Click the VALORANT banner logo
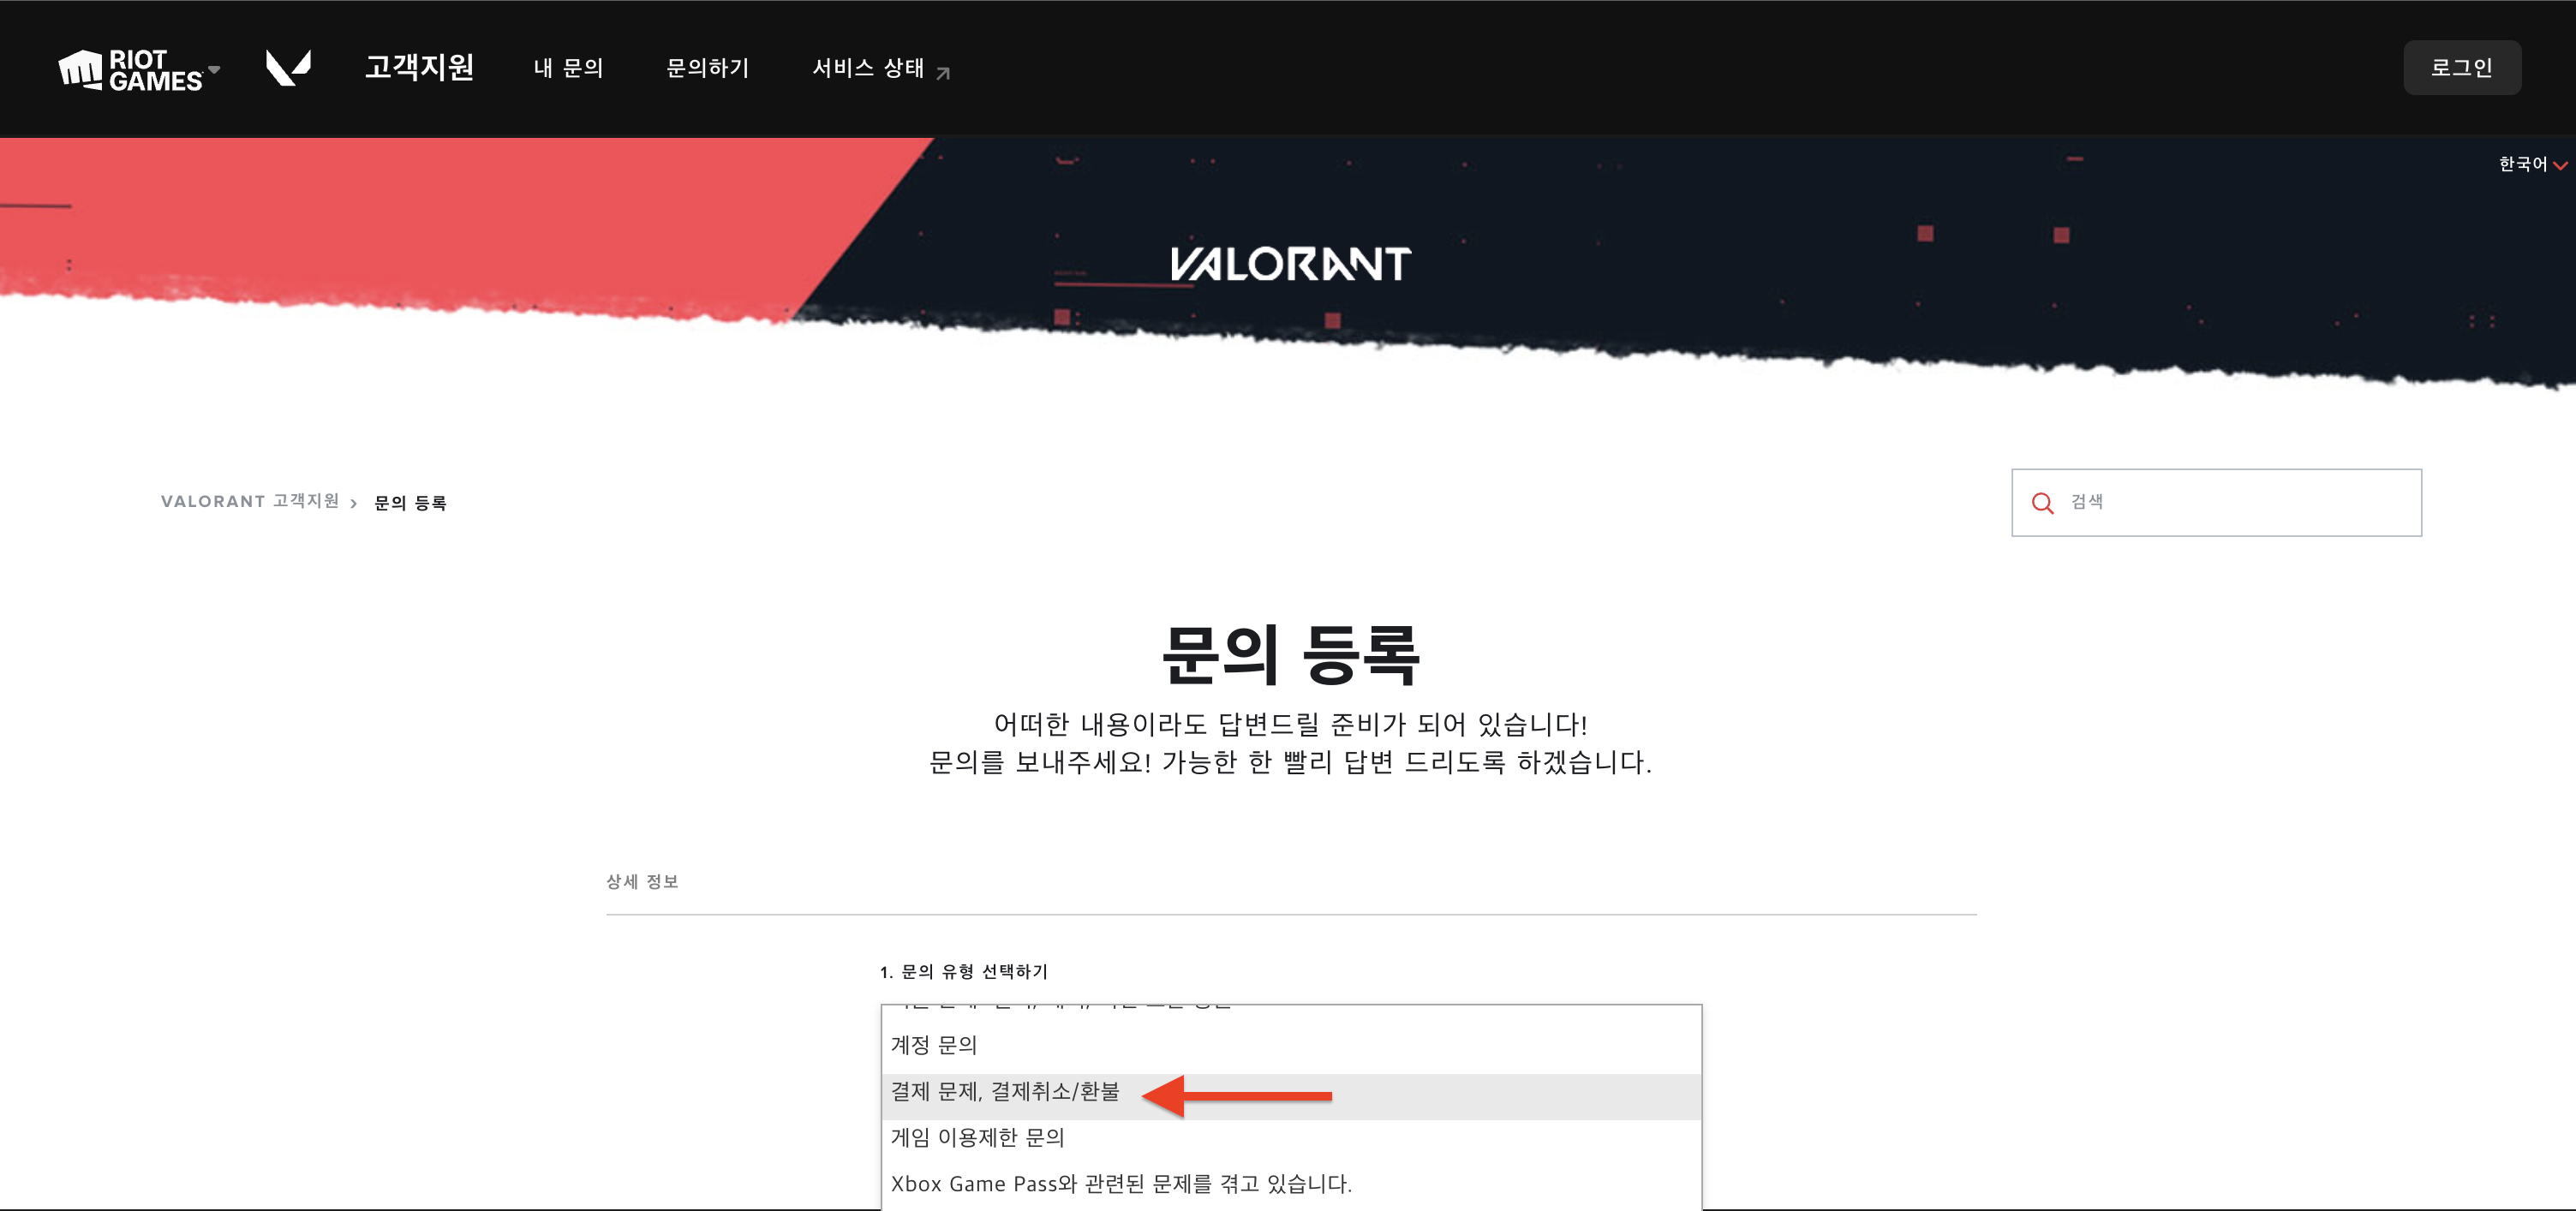Viewport: 2576px width, 1211px height. click(1290, 264)
